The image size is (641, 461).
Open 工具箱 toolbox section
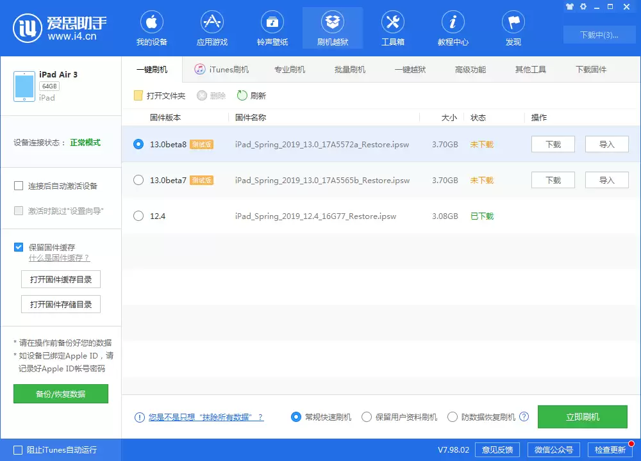pos(393,28)
